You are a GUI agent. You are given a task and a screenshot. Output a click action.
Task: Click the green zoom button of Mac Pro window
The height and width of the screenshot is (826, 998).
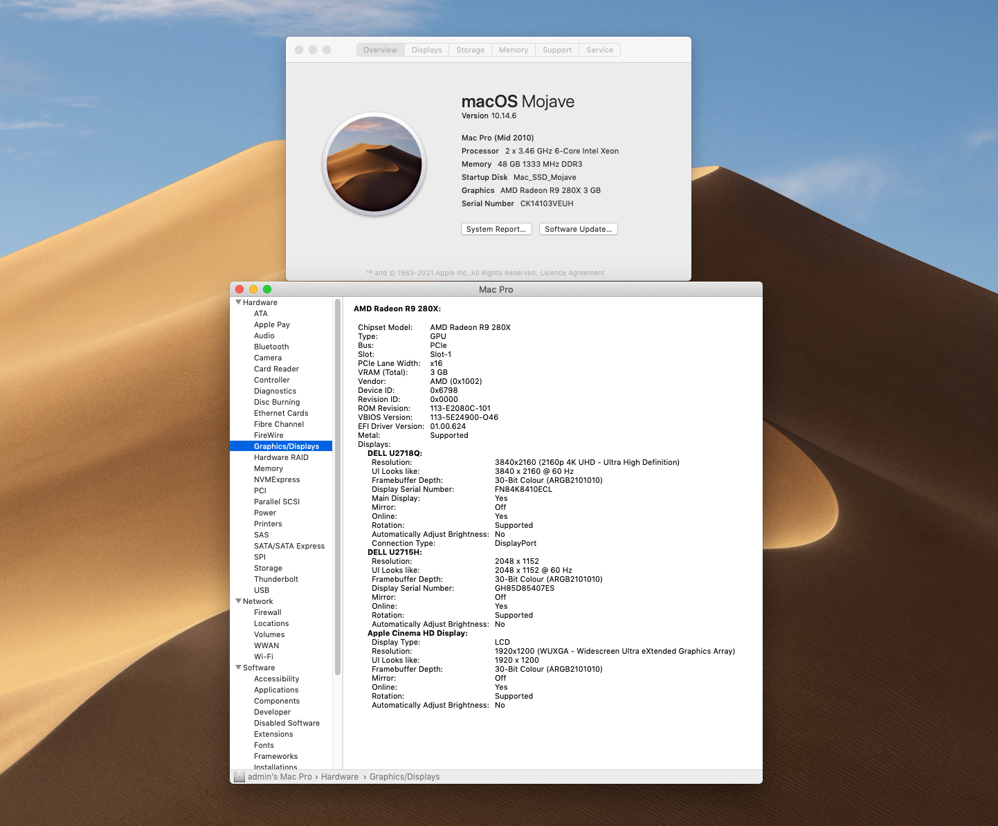[267, 289]
